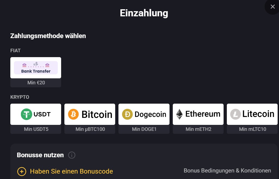Viewport: 279px width, 179px height.
Task: Click the orange Bitcoin logo icon
Action: click(73, 114)
